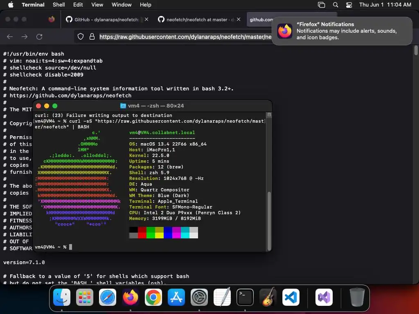Click the Firefox pinned tab icon
The image size is (419, 314).
tap(51, 19)
